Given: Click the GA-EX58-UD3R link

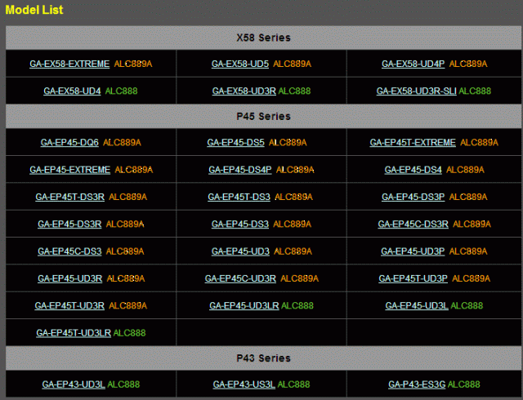Looking at the screenshot, I should [244, 91].
